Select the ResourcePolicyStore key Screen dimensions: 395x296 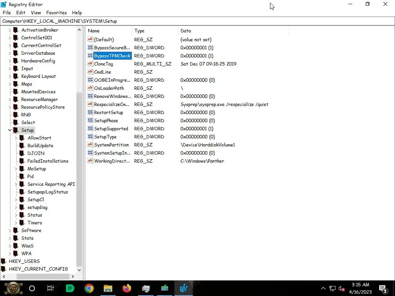click(x=43, y=107)
